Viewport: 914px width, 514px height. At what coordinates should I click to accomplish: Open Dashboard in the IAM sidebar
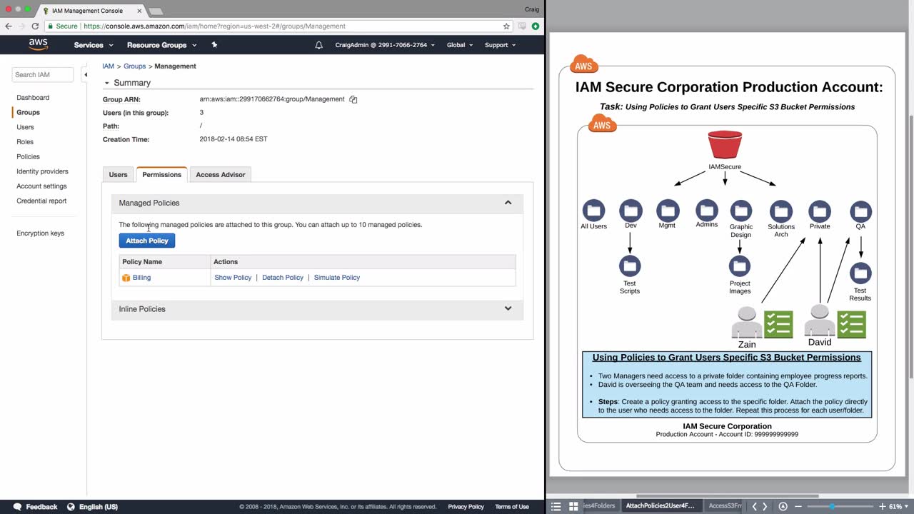click(33, 98)
